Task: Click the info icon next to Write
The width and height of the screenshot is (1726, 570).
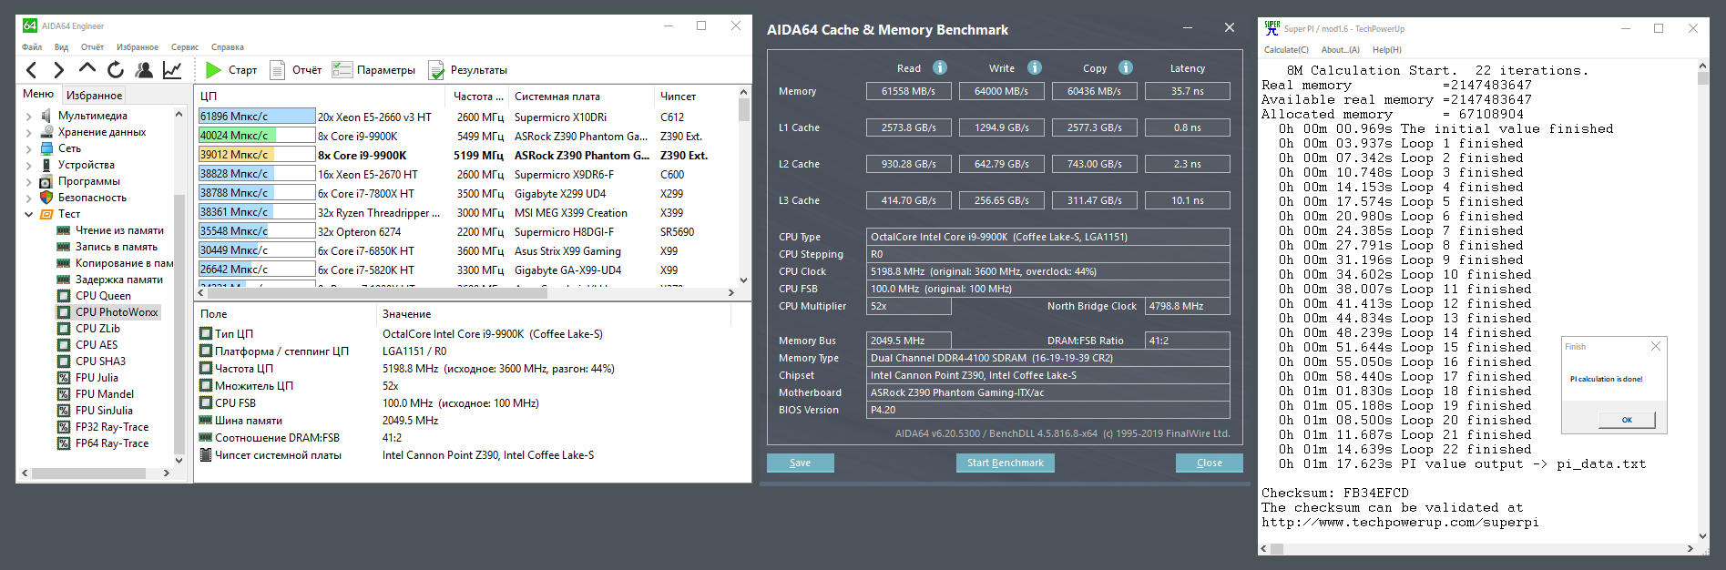Action: (1035, 67)
